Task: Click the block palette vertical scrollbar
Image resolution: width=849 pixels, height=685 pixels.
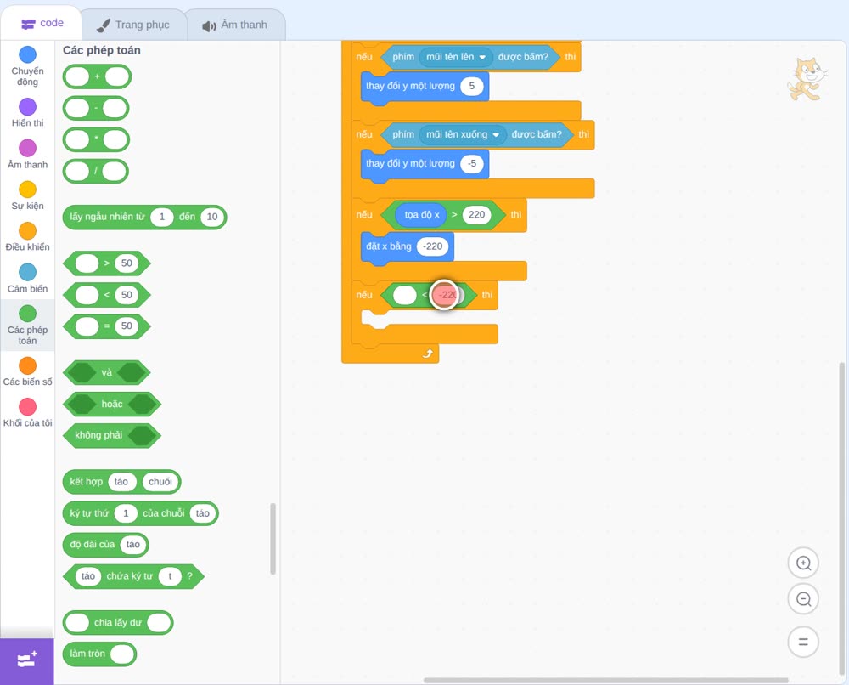Action: (x=273, y=539)
